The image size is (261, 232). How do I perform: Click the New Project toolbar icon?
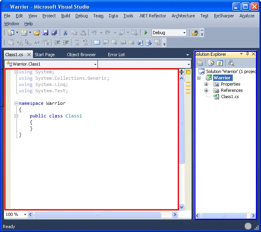click(x=11, y=33)
